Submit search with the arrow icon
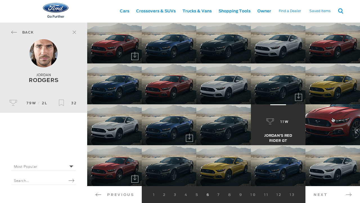This screenshot has height=203, width=360. [71, 180]
